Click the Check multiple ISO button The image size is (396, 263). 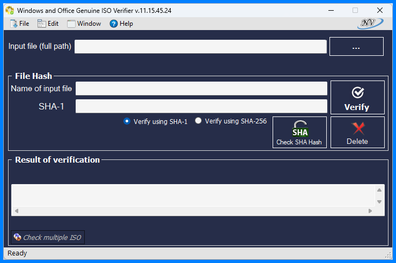click(x=48, y=237)
